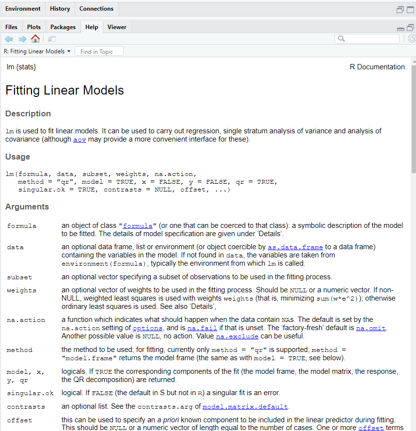Open the help home page
Screen dimensions: 416x431
click(x=35, y=39)
